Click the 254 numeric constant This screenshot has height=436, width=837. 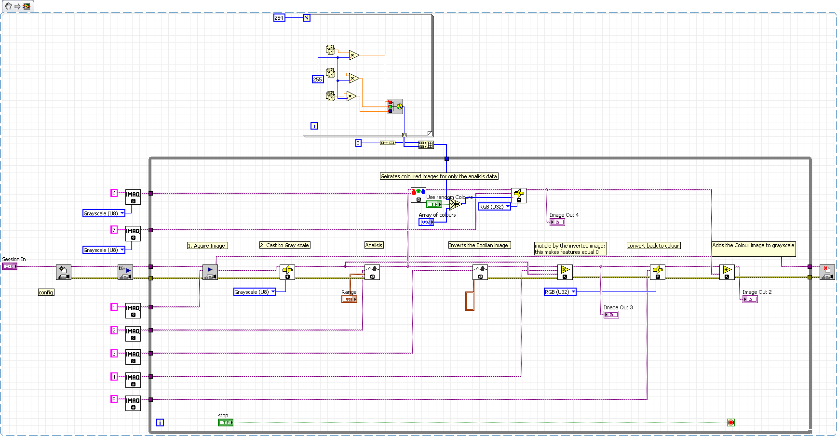(279, 18)
